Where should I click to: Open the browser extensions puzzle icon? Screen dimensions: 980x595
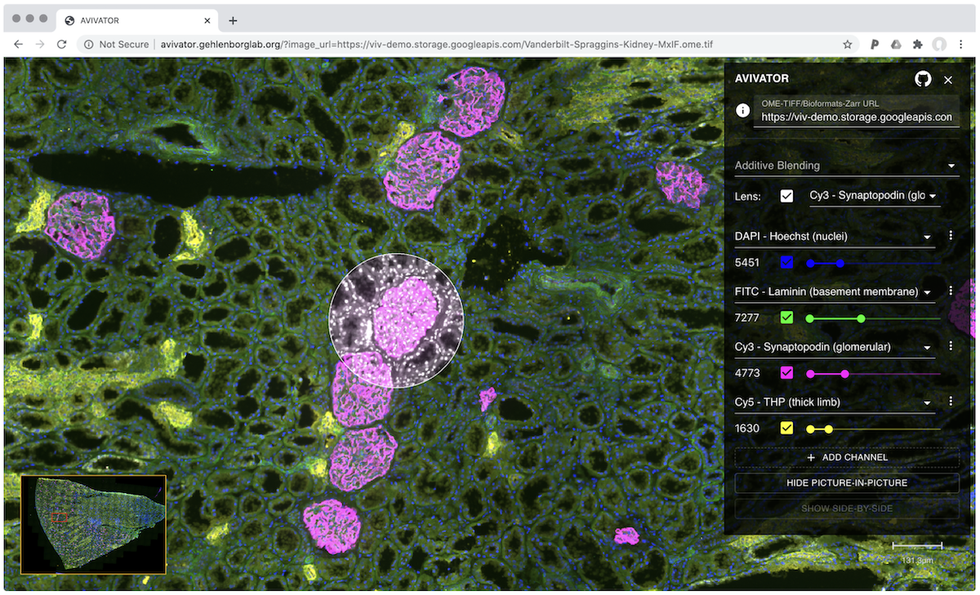click(x=917, y=44)
